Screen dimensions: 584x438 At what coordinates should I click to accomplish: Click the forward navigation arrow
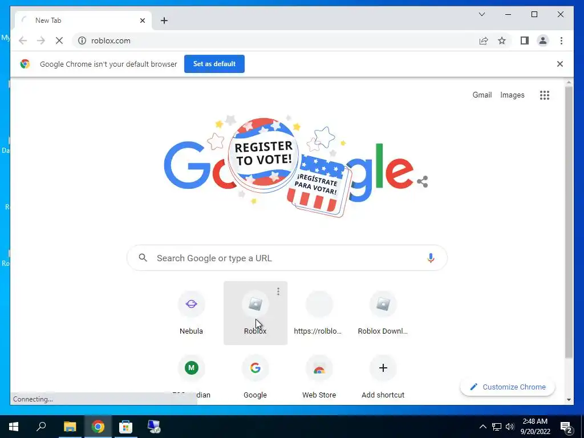[41, 40]
